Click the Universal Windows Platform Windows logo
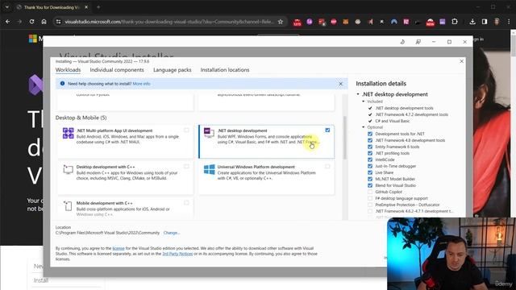This screenshot has height=290, width=516. (209, 170)
